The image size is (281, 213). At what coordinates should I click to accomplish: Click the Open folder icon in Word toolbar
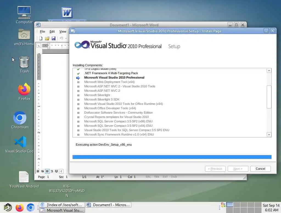click(47, 38)
